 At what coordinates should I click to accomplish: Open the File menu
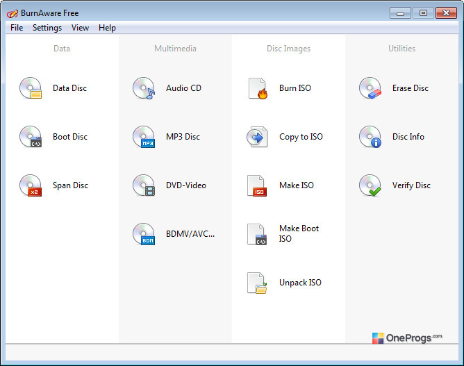pos(17,28)
